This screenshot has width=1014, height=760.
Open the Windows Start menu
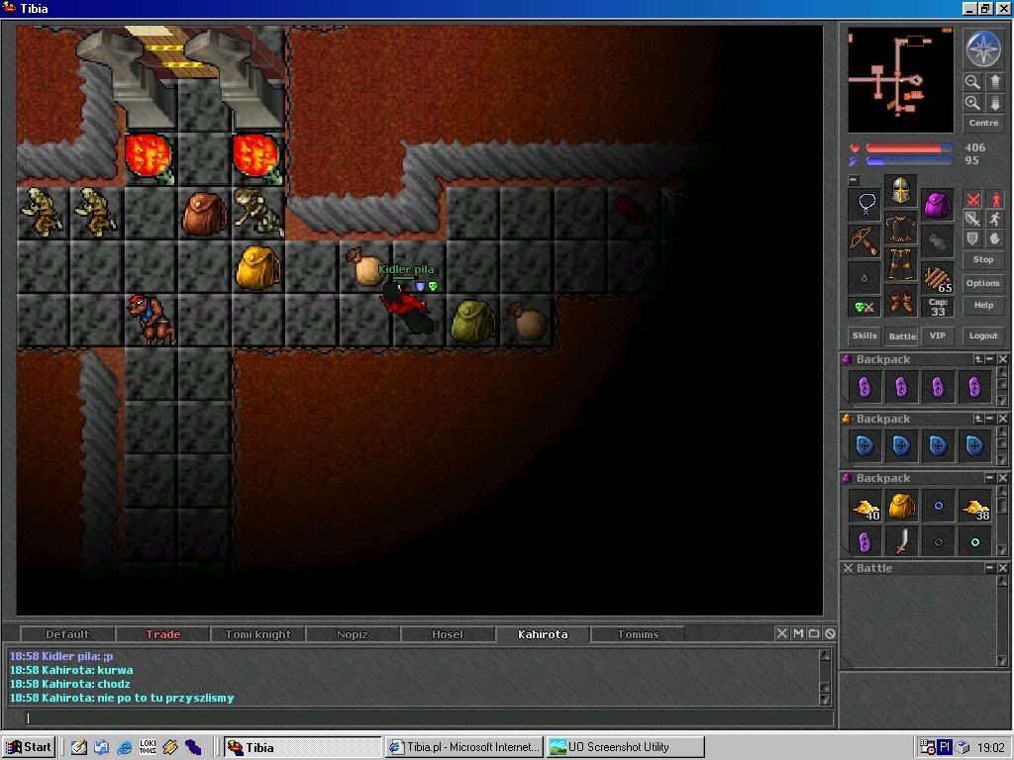click(29, 747)
